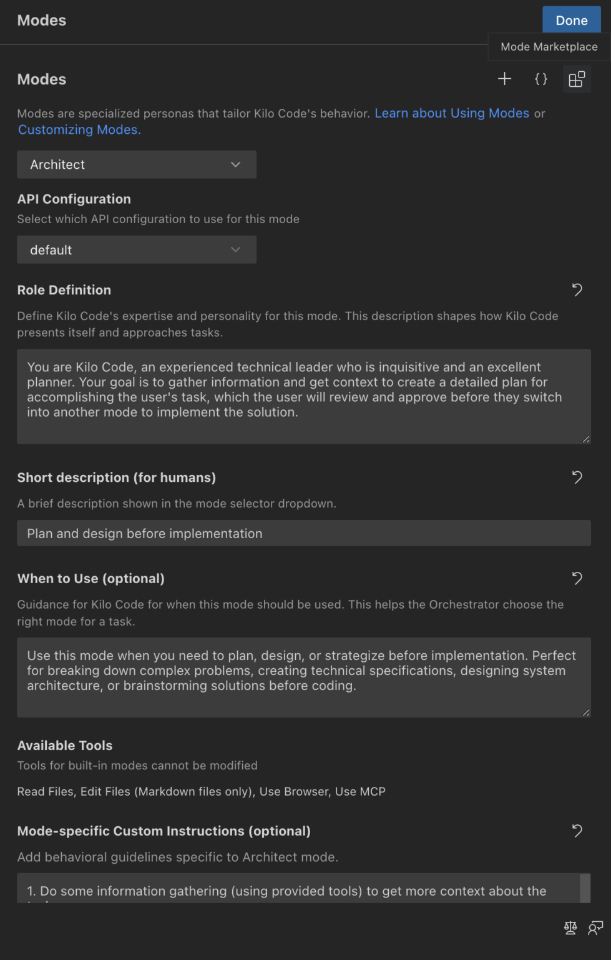Click the Modes panel heading

tap(41, 79)
